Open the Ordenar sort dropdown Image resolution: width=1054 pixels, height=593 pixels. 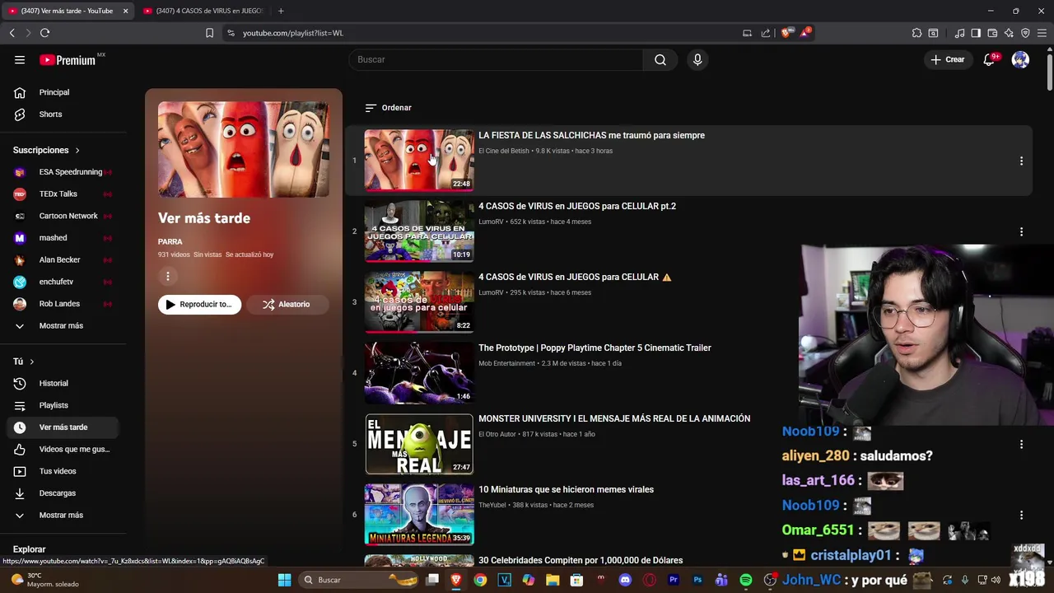(x=388, y=108)
